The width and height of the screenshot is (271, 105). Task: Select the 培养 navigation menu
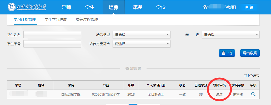(113, 7)
